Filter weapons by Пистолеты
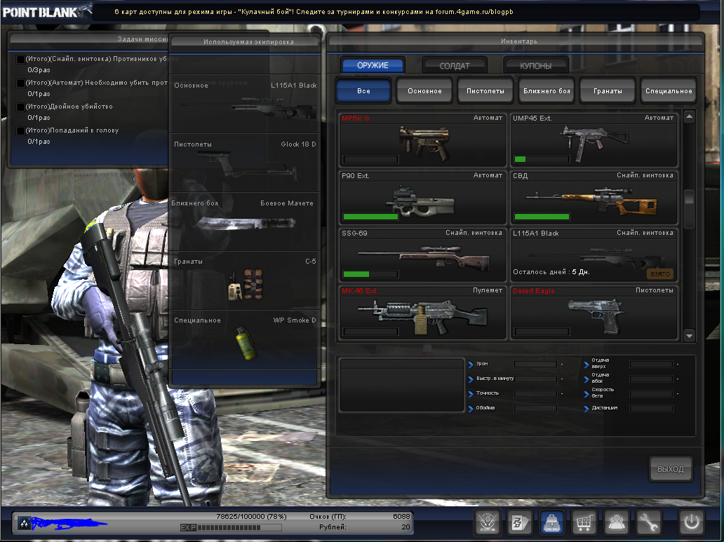 click(485, 91)
